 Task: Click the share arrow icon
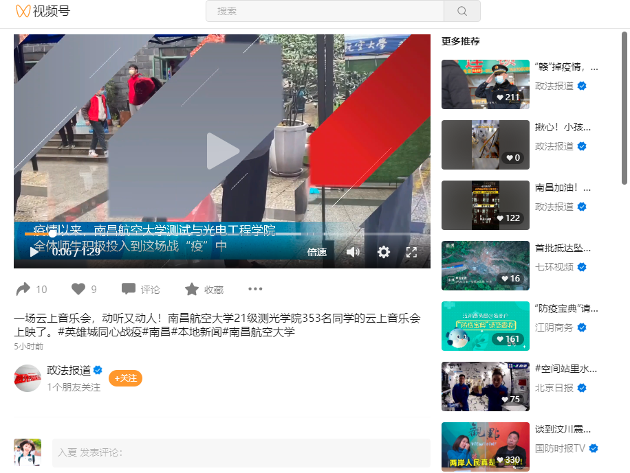tap(23, 289)
